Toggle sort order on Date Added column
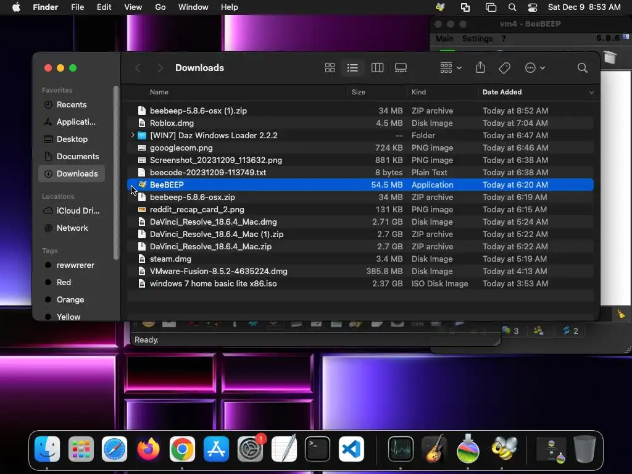Image resolution: width=632 pixels, height=474 pixels. [x=538, y=92]
